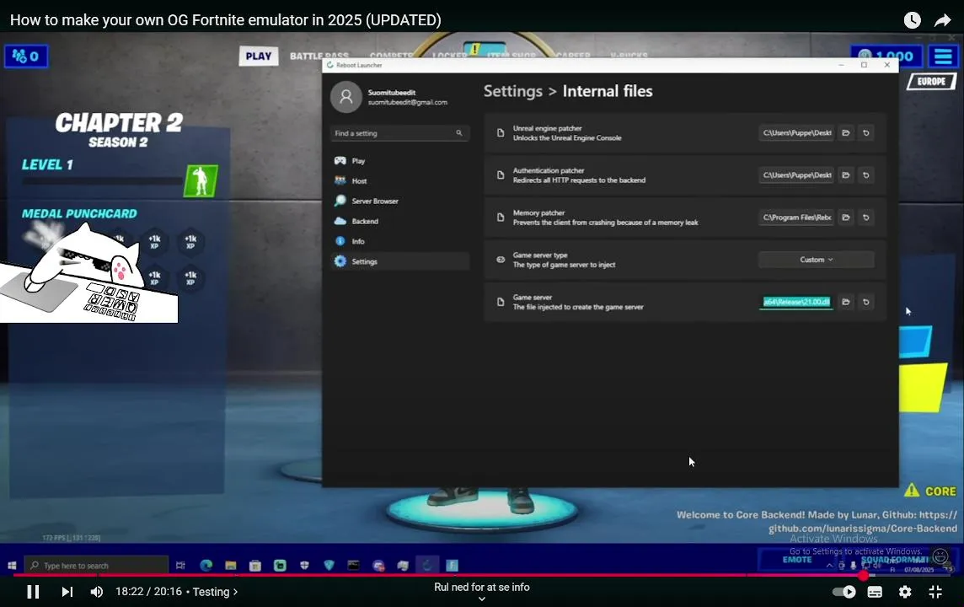Image resolution: width=964 pixels, height=607 pixels.
Task: Click the Memory patcher path field
Action: [x=796, y=218]
